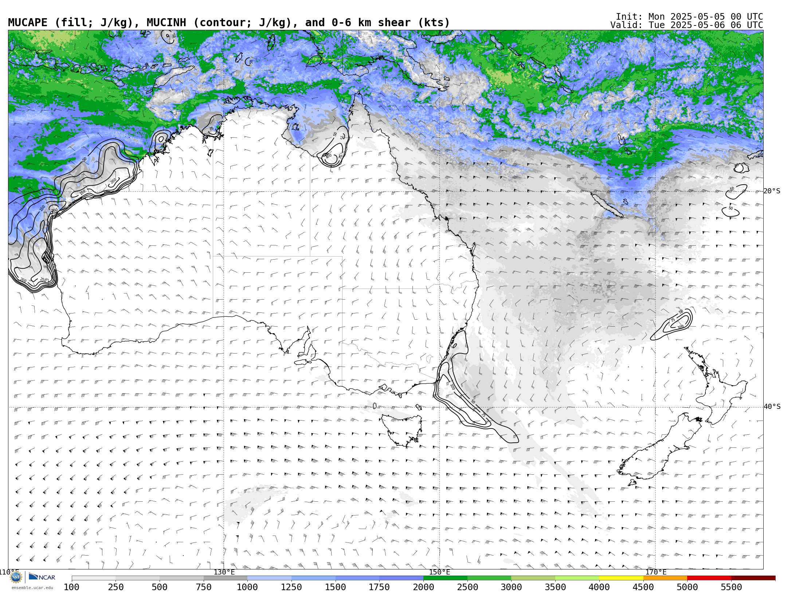The width and height of the screenshot is (787, 592).
Task: Select the orange 4500–5000 colorbar segment
Action: [665, 578]
